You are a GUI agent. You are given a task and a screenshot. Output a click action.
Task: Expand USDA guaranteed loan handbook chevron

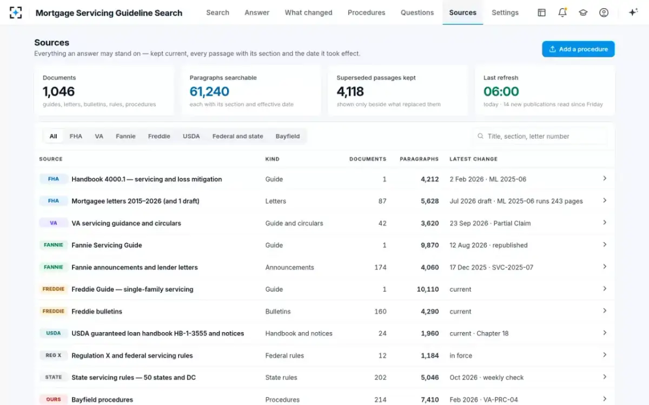point(605,333)
